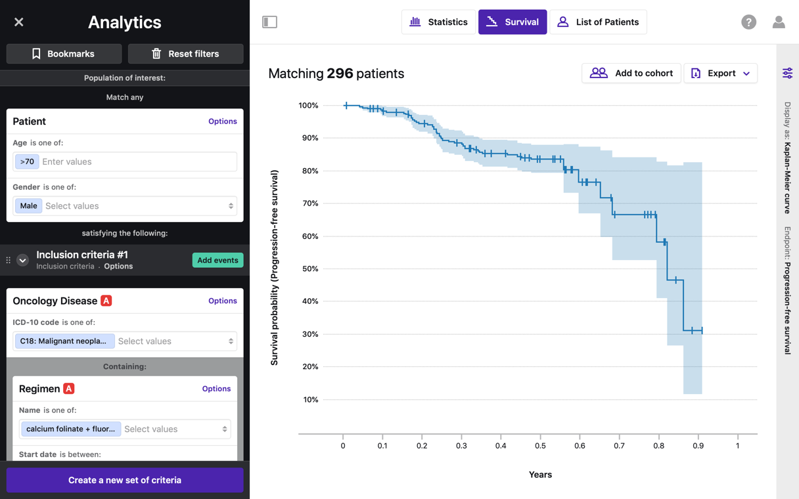The image size is (799, 499).
Task: Collapse Inclusion criteria #1 section
Action: pyautogui.click(x=22, y=260)
